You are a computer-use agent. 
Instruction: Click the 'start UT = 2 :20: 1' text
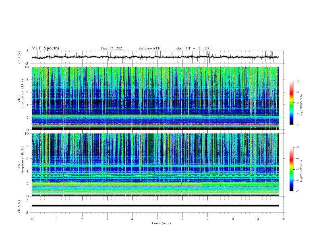point(195,48)
